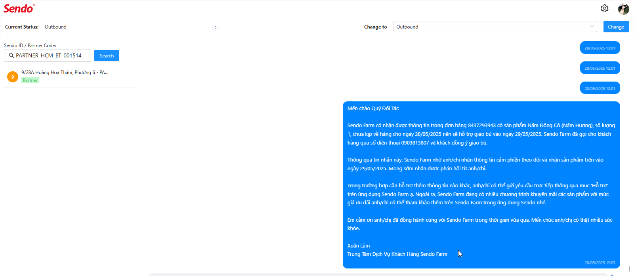Click the Current Status Outbound value

(55, 27)
